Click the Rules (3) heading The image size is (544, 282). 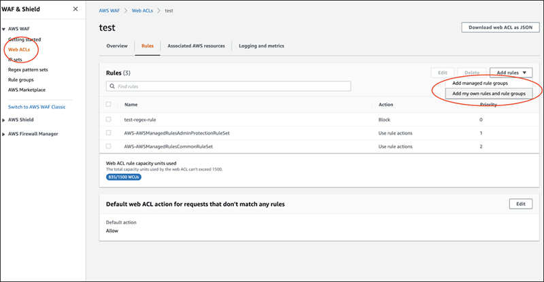(x=118, y=73)
